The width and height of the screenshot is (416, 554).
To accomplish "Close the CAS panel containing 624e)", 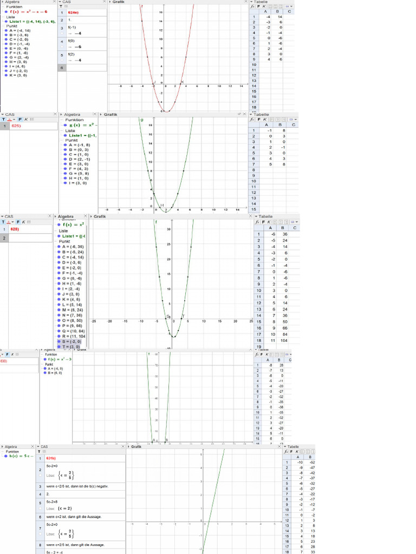I will [x=105, y=2].
